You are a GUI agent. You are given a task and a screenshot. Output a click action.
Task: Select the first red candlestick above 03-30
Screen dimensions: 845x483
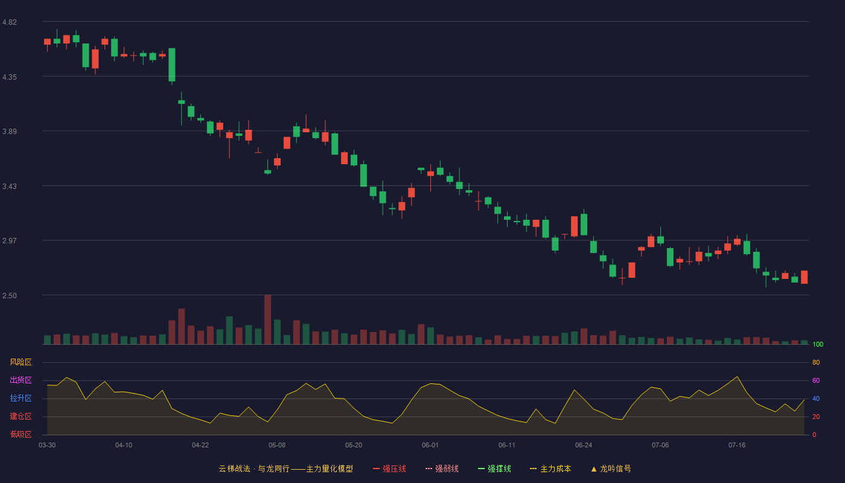click(47, 42)
